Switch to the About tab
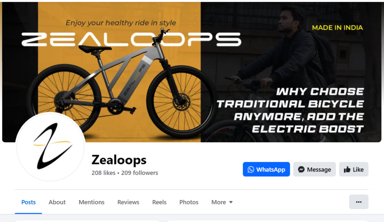384x222 pixels. point(57,202)
